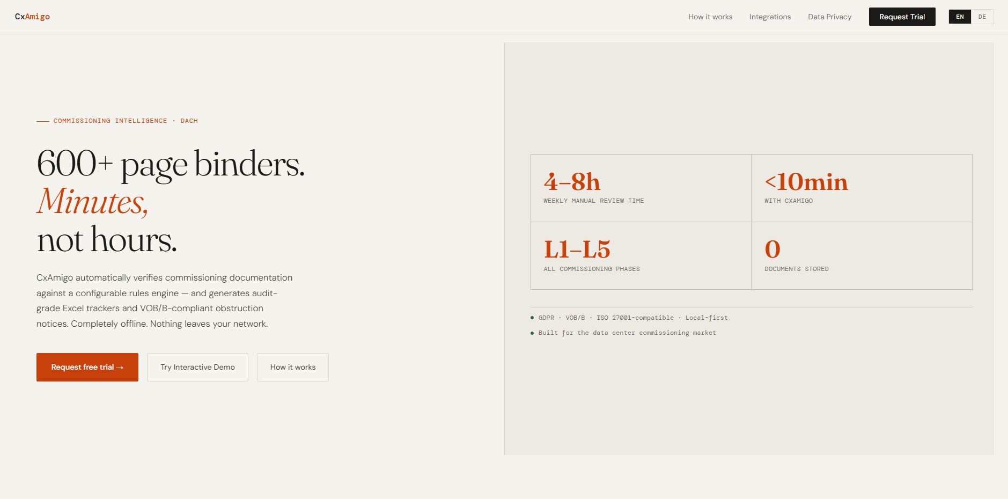This screenshot has width=1008, height=499.
Task: Select the EN language option
Action: 960,17
